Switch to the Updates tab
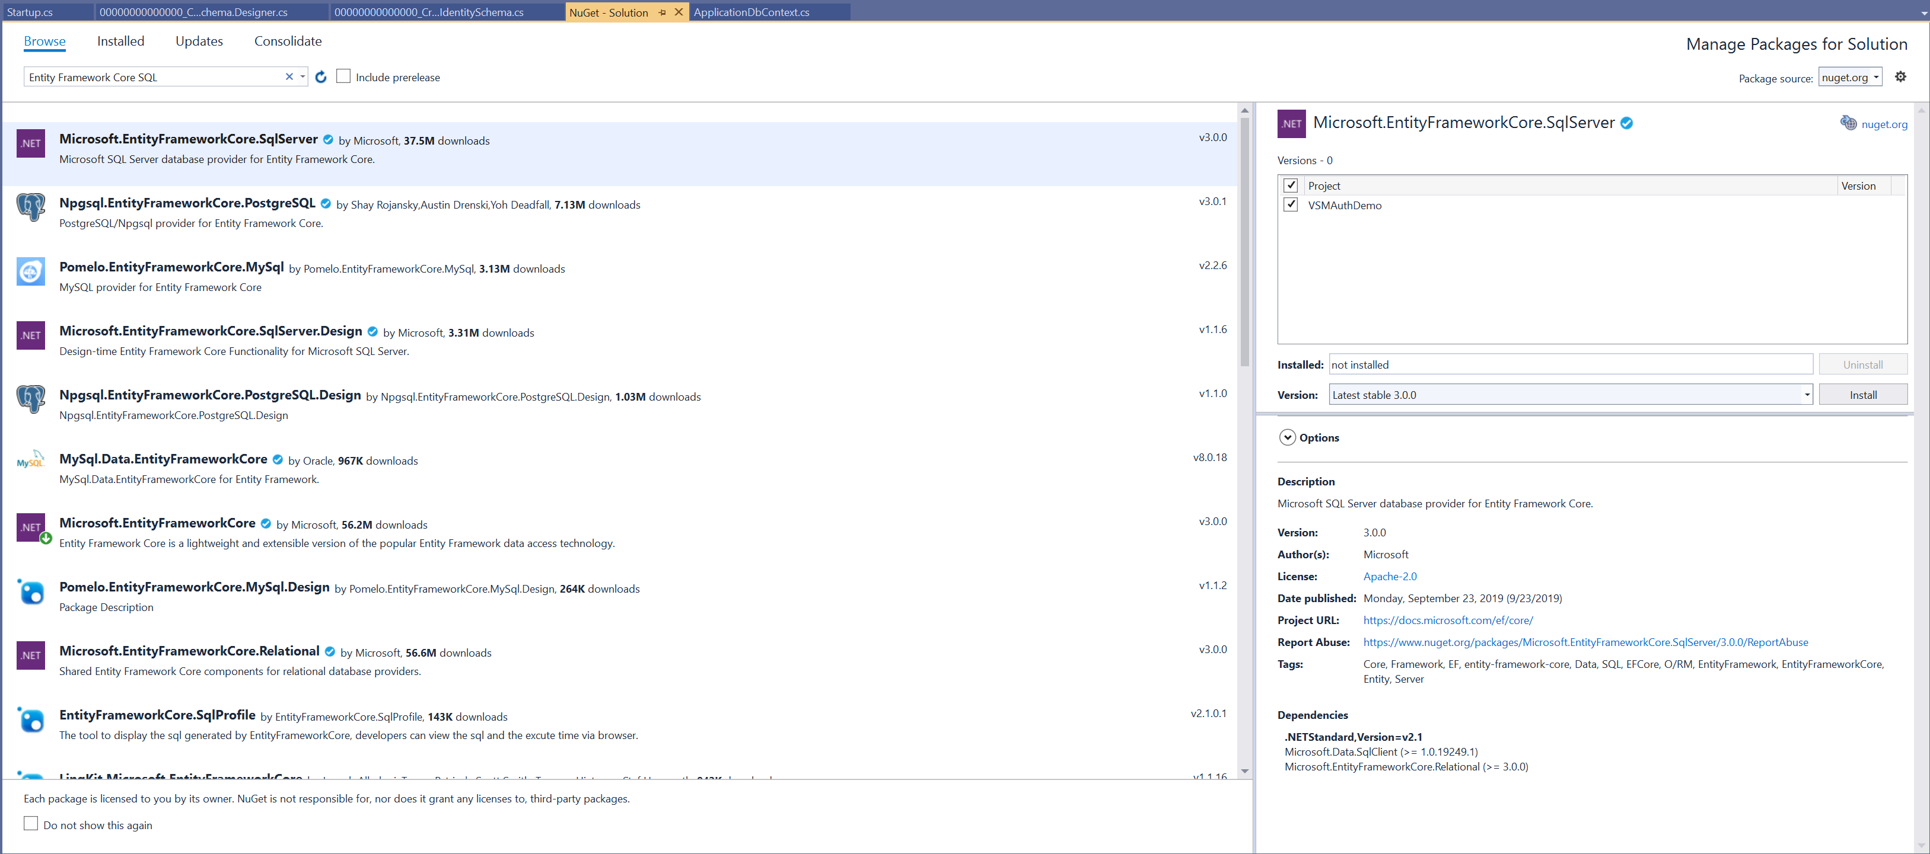1930x854 pixels. tap(199, 41)
